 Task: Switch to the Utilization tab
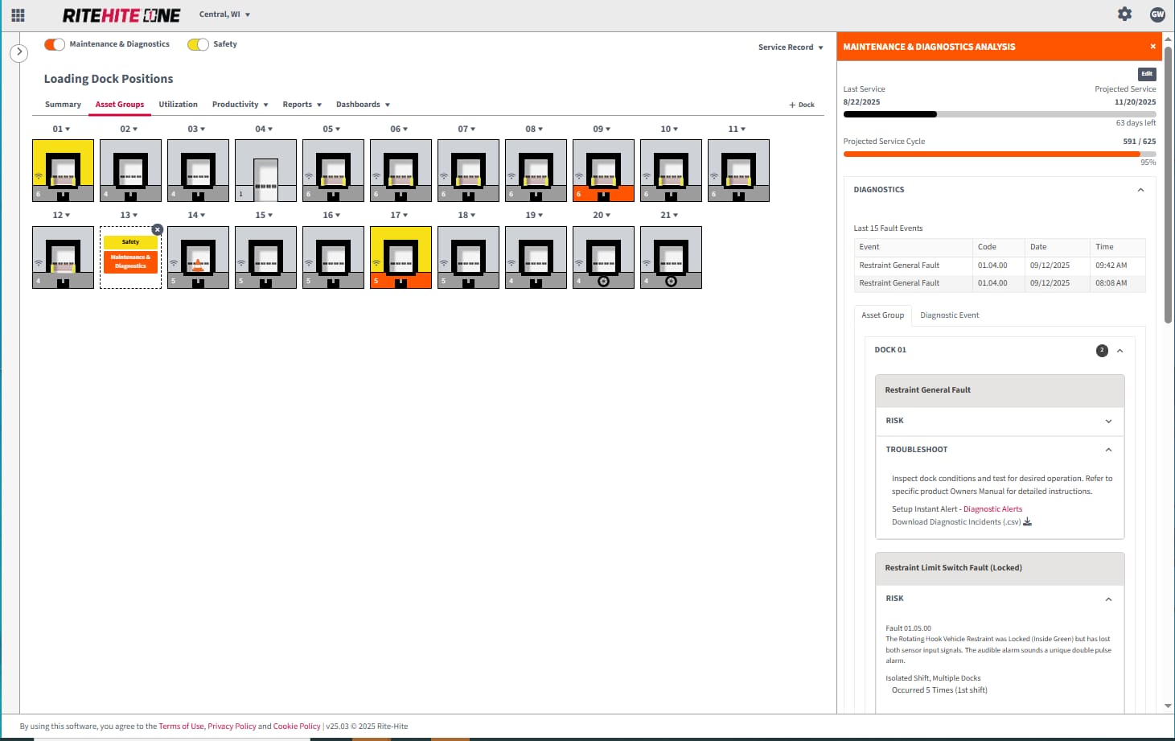[178, 105]
